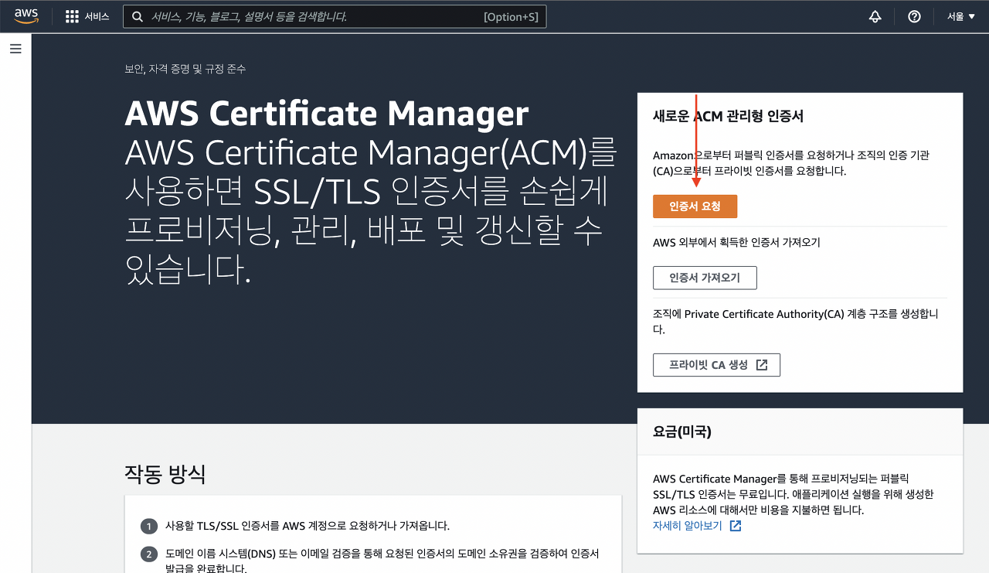Click external link icon beside 자세히 알아보기
The width and height of the screenshot is (989, 573).
click(x=736, y=526)
